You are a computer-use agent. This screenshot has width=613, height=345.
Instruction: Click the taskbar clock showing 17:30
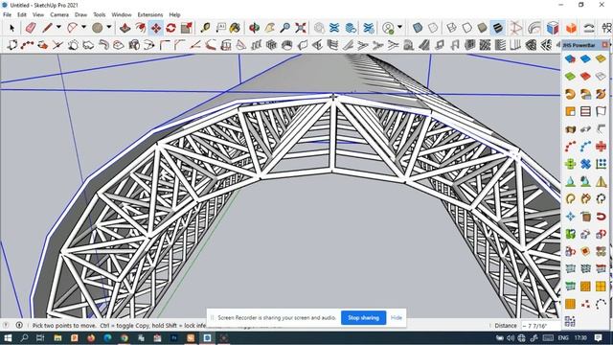(581, 338)
